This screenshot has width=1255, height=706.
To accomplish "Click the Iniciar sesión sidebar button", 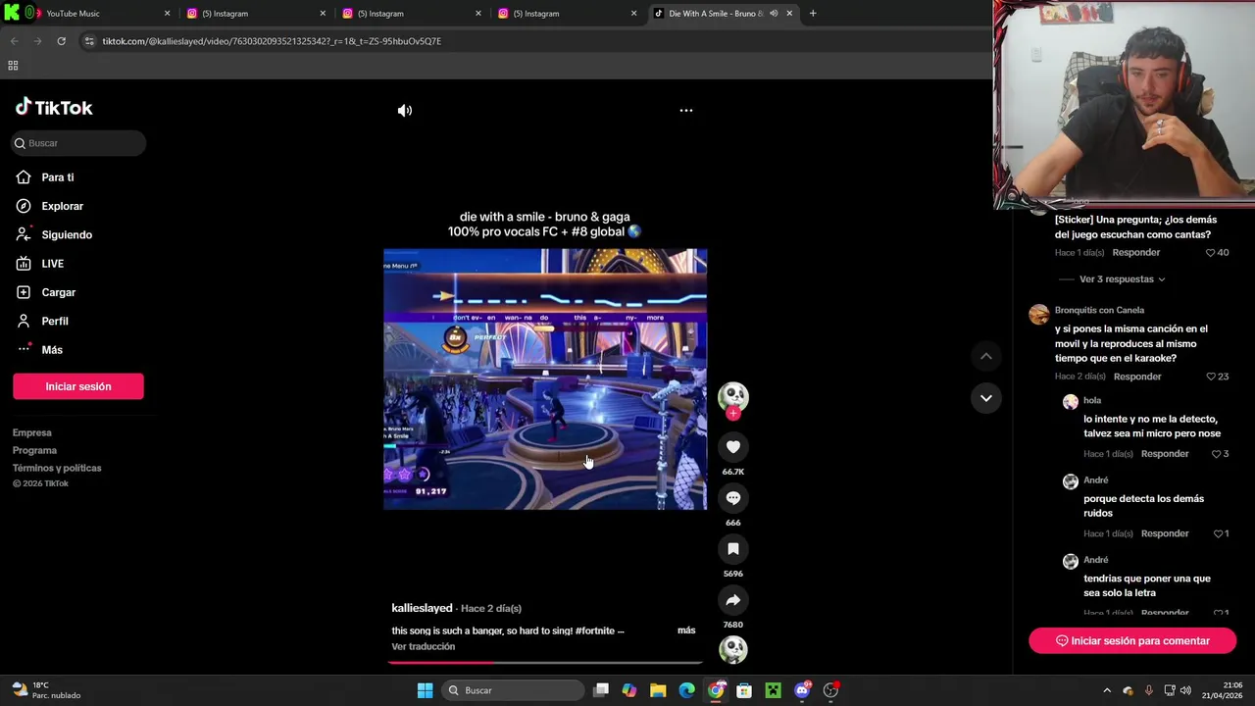I will 78,386.
